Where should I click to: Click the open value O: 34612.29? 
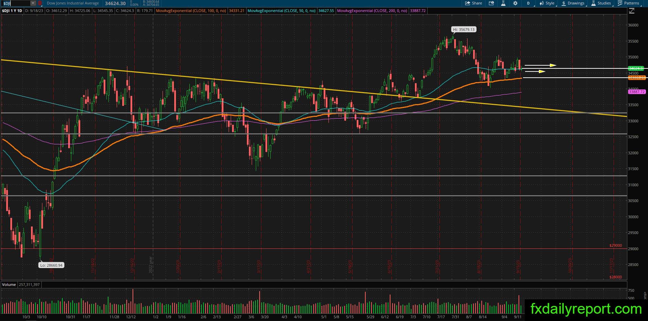[x=56, y=11]
